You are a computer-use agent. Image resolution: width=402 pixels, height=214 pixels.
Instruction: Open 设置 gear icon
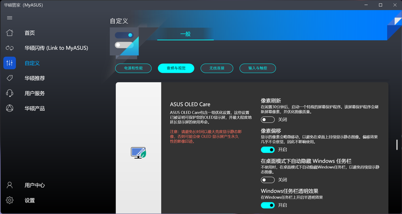(9, 200)
